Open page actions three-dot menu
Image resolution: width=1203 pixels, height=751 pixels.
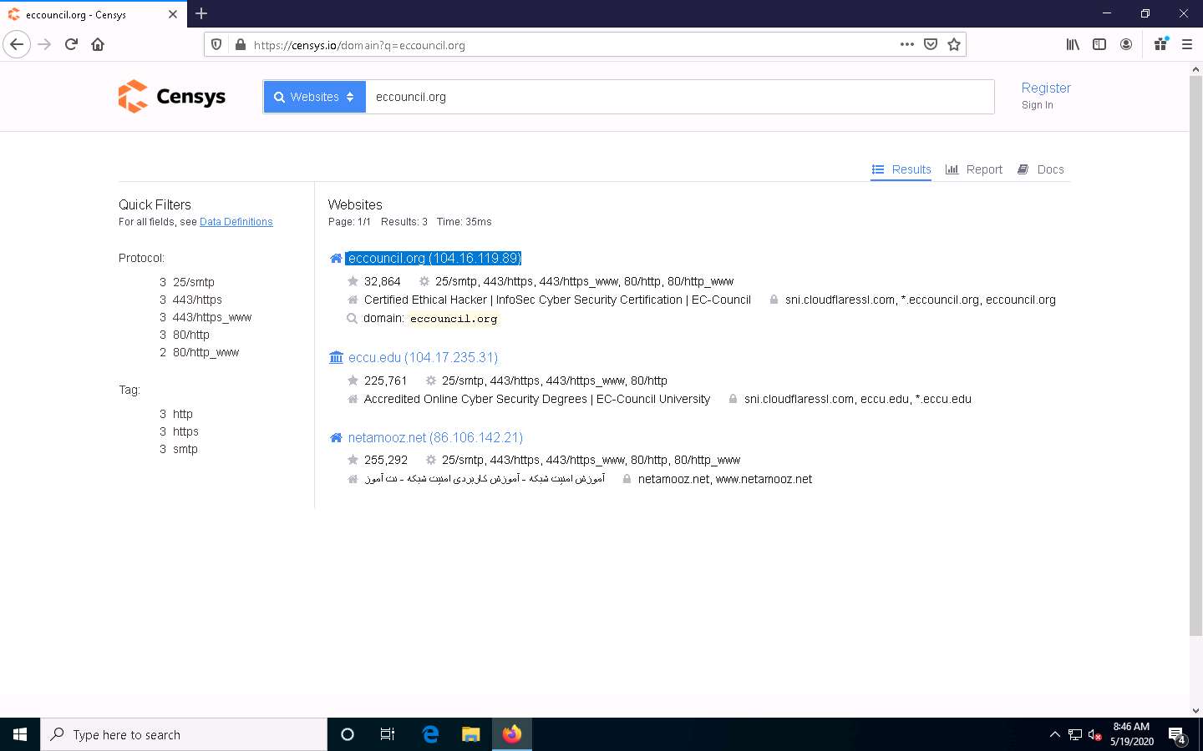coord(907,44)
